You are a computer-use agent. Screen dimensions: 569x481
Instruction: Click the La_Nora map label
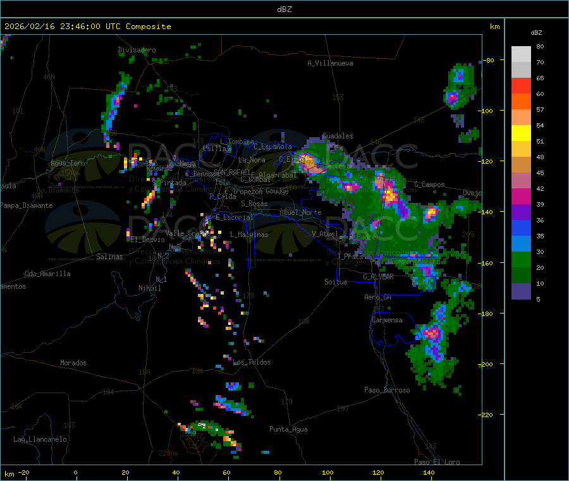coord(252,160)
